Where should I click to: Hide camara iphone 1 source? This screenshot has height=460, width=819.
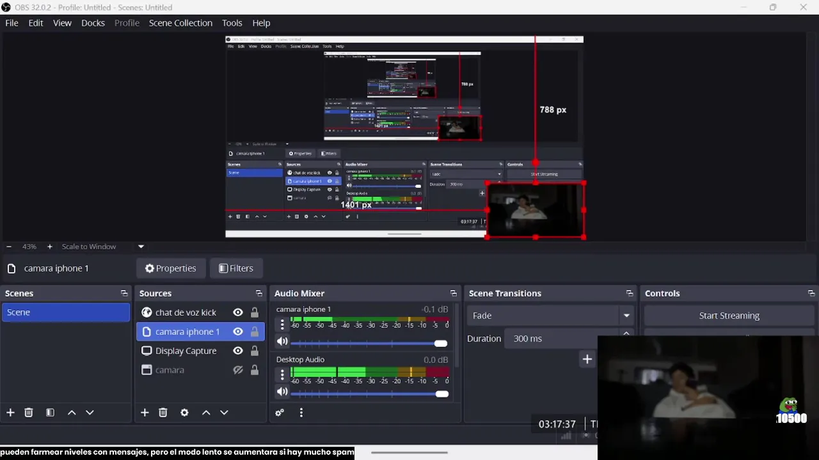tap(238, 332)
